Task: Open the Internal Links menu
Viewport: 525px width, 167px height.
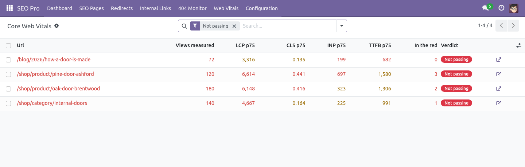Action: pyautogui.click(x=155, y=8)
